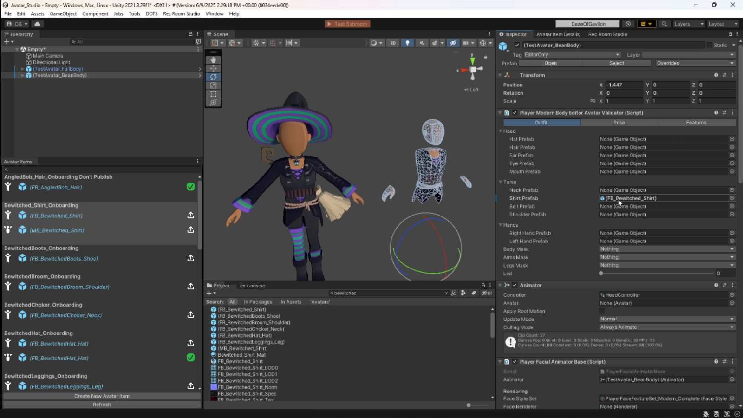Viewport: 743px width, 418px height.
Task: Click the Position X value field
Action: 624,85
